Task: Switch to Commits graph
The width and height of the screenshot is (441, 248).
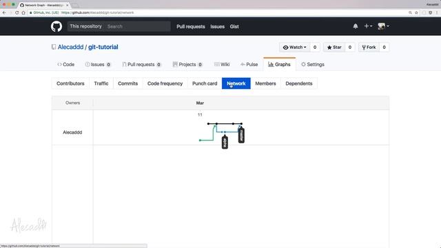Action: [x=128, y=83]
